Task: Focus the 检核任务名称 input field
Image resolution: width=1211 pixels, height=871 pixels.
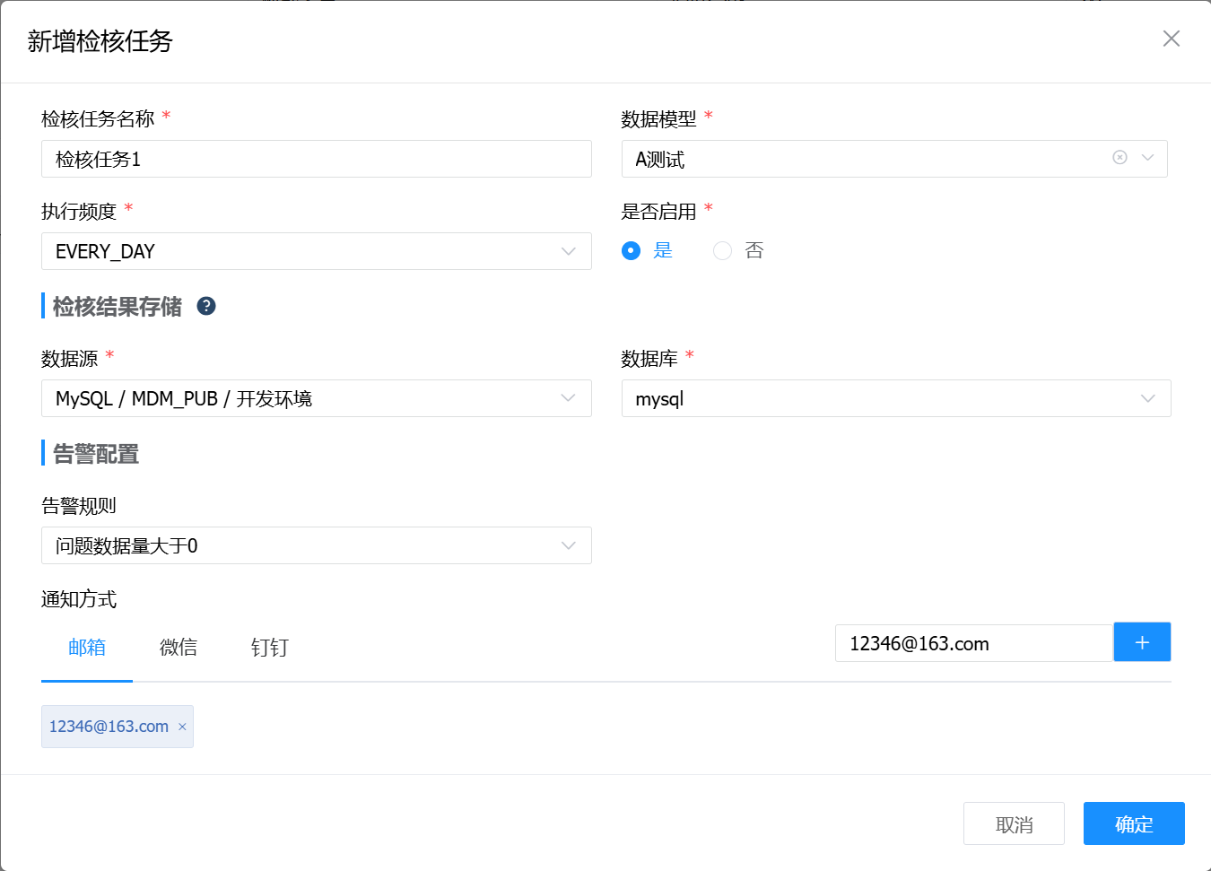Action: (x=316, y=159)
